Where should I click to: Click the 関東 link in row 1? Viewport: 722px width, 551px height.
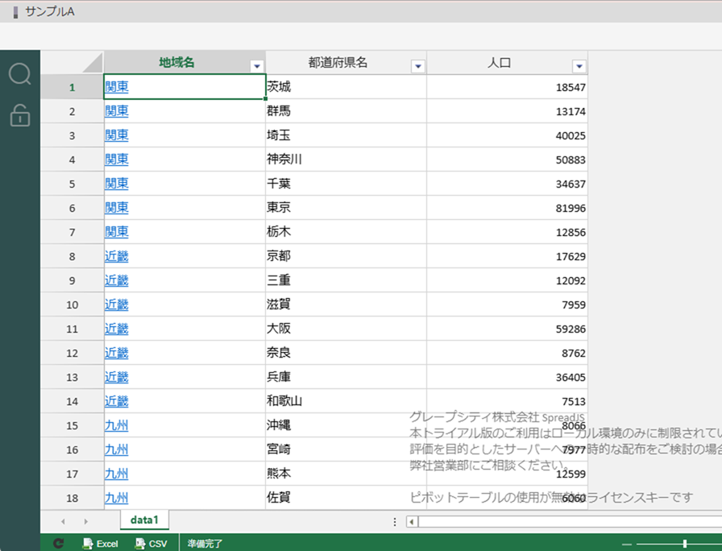117,87
